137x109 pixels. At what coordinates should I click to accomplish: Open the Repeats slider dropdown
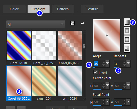tap(128, 63)
